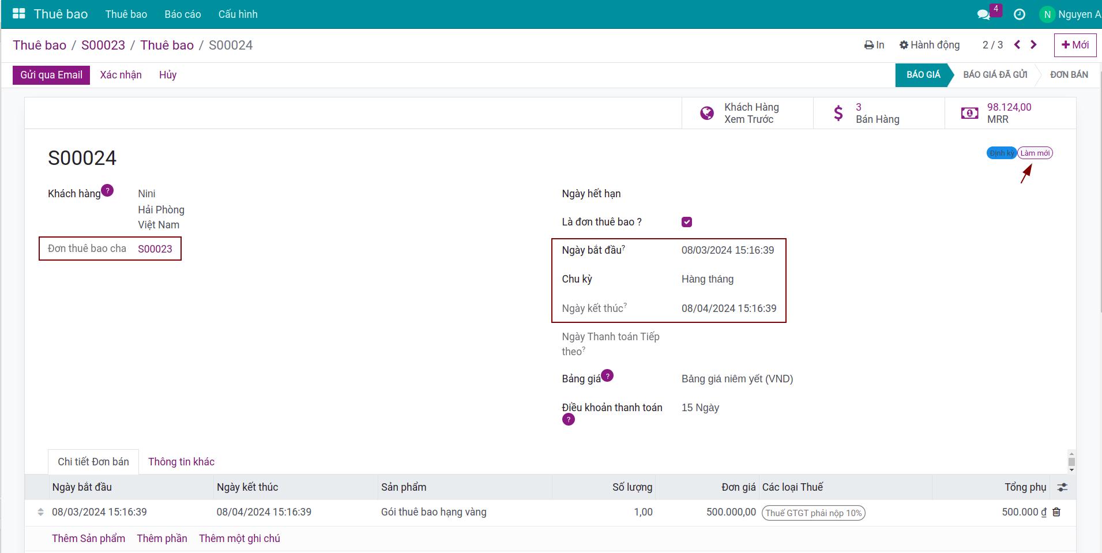Uncheck the Là đơn thuê bao checkbox
1102x553 pixels.
pyautogui.click(x=687, y=222)
